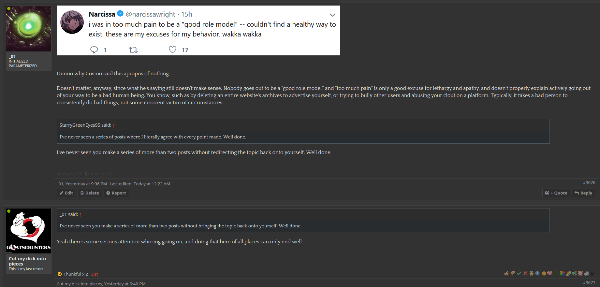Viewport: 600px width, 287px height.
Task: Choose the rainbow rating icon
Action: (x=568, y=273)
